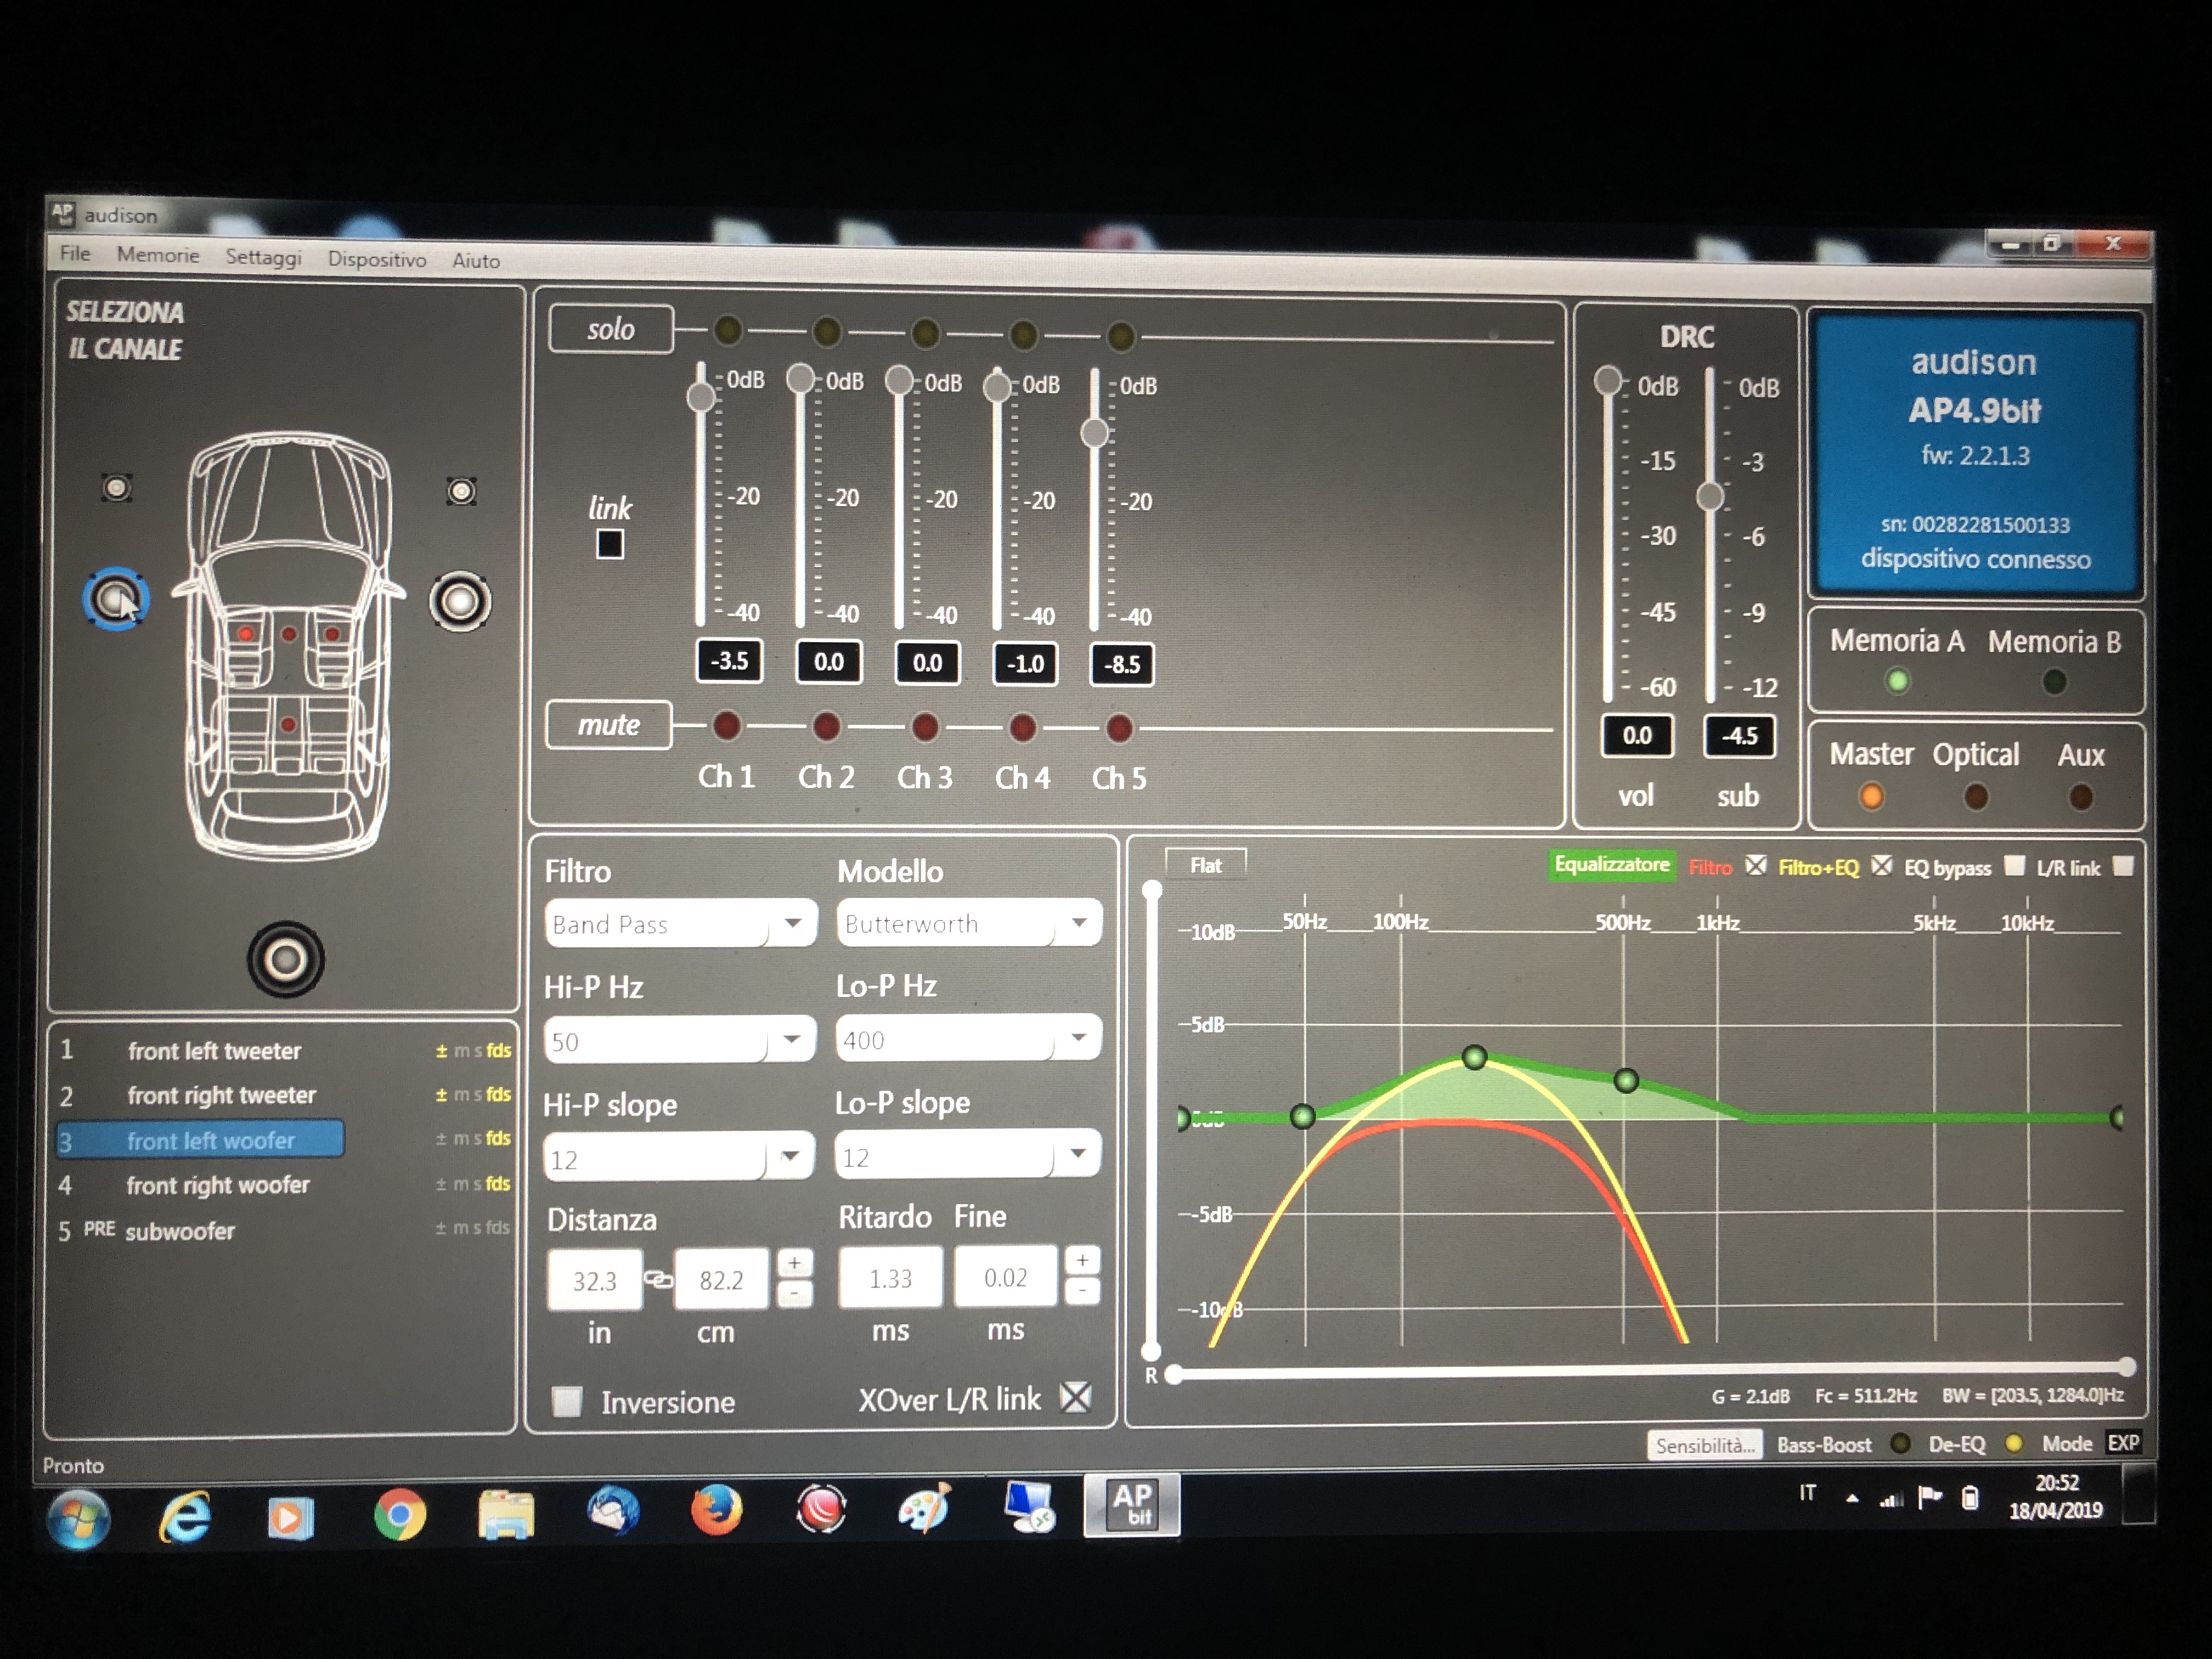Screen dimensions: 2212x1659
Task: Increase Fine delay with plus stepper
Action: coord(1082,1261)
